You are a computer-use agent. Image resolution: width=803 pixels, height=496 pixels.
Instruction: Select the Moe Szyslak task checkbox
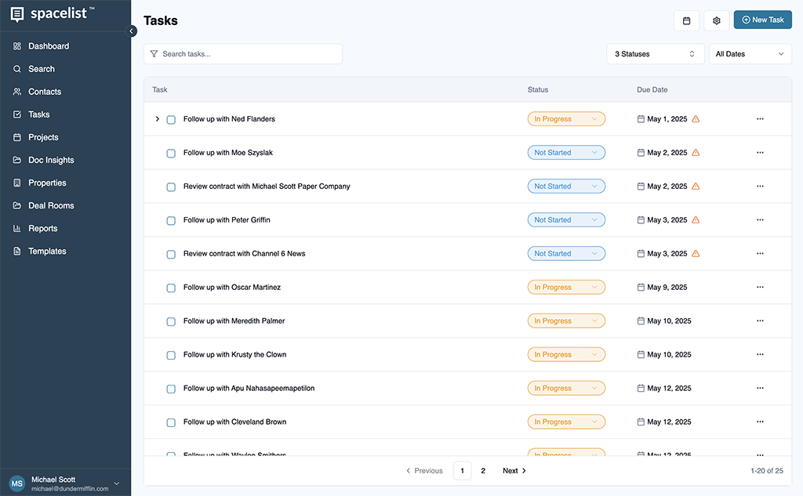171,153
